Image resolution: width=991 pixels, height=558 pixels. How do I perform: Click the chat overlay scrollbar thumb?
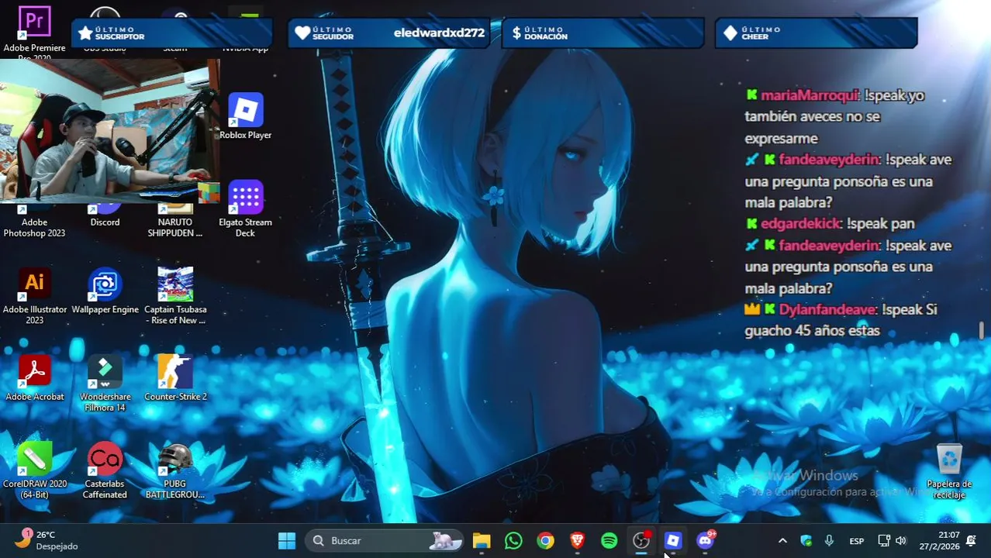(982, 330)
